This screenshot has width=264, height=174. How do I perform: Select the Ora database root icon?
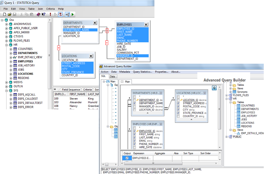(6, 20)
